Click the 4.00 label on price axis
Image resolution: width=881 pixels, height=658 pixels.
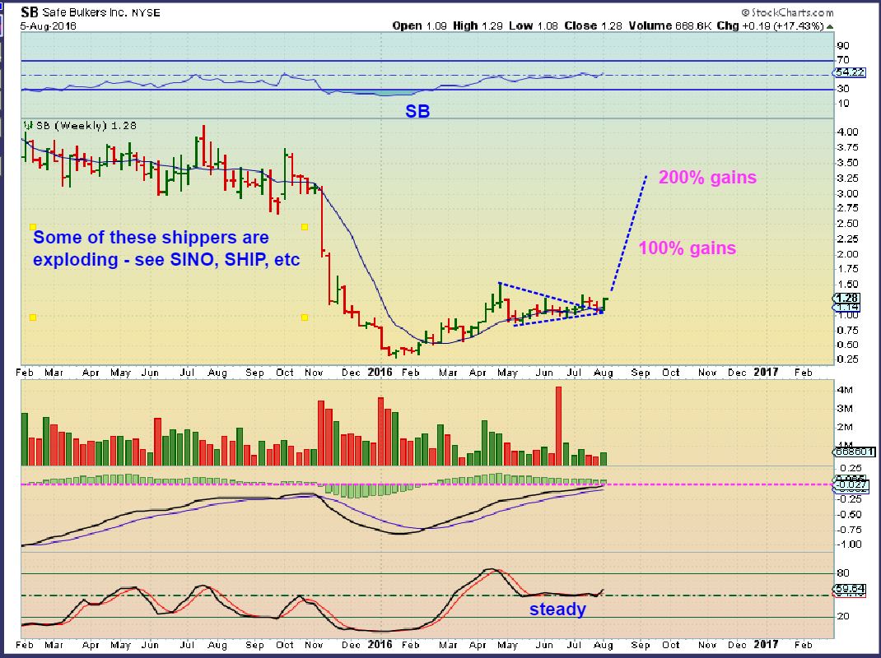(x=847, y=132)
